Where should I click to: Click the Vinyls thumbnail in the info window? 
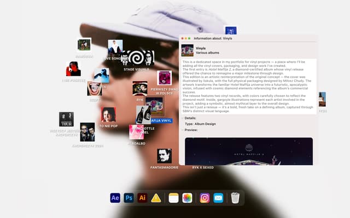pyautogui.click(x=187, y=50)
